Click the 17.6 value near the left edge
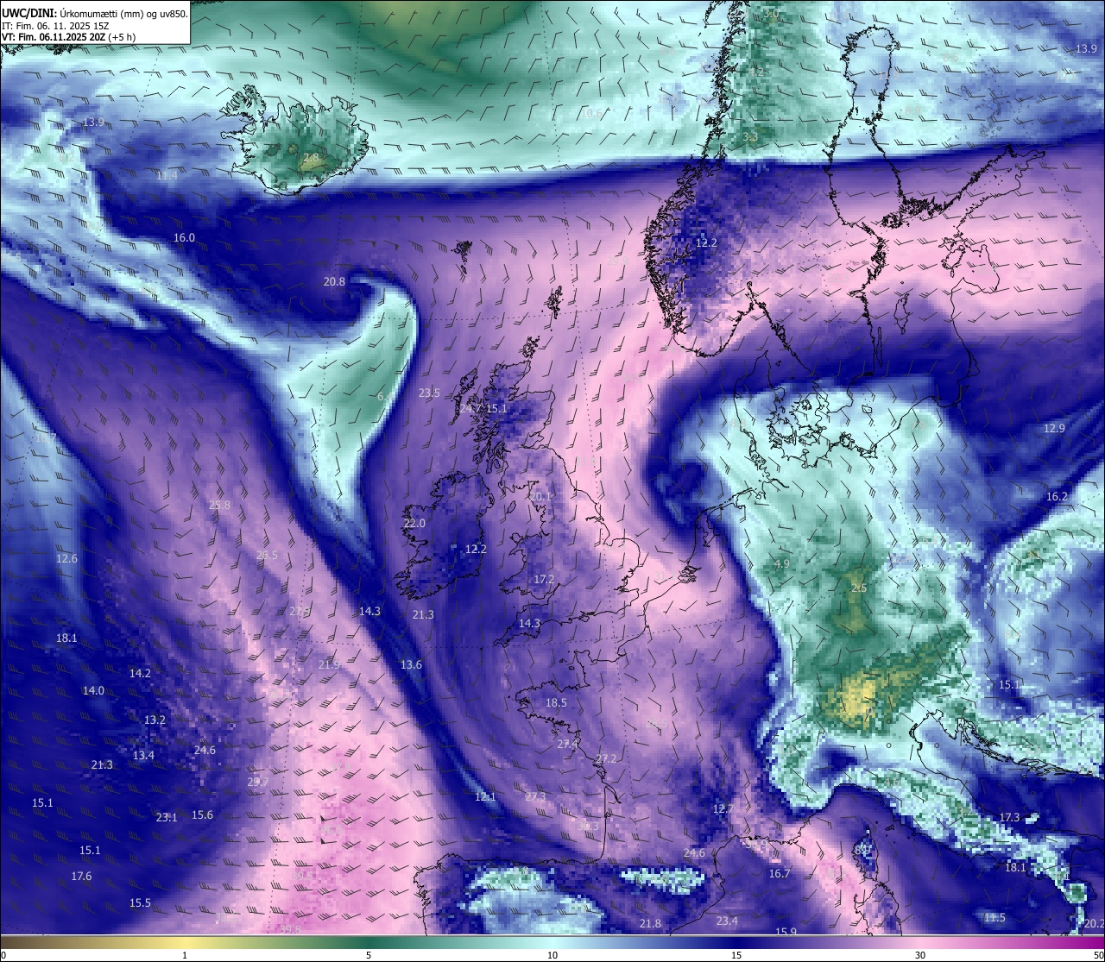 pos(81,877)
